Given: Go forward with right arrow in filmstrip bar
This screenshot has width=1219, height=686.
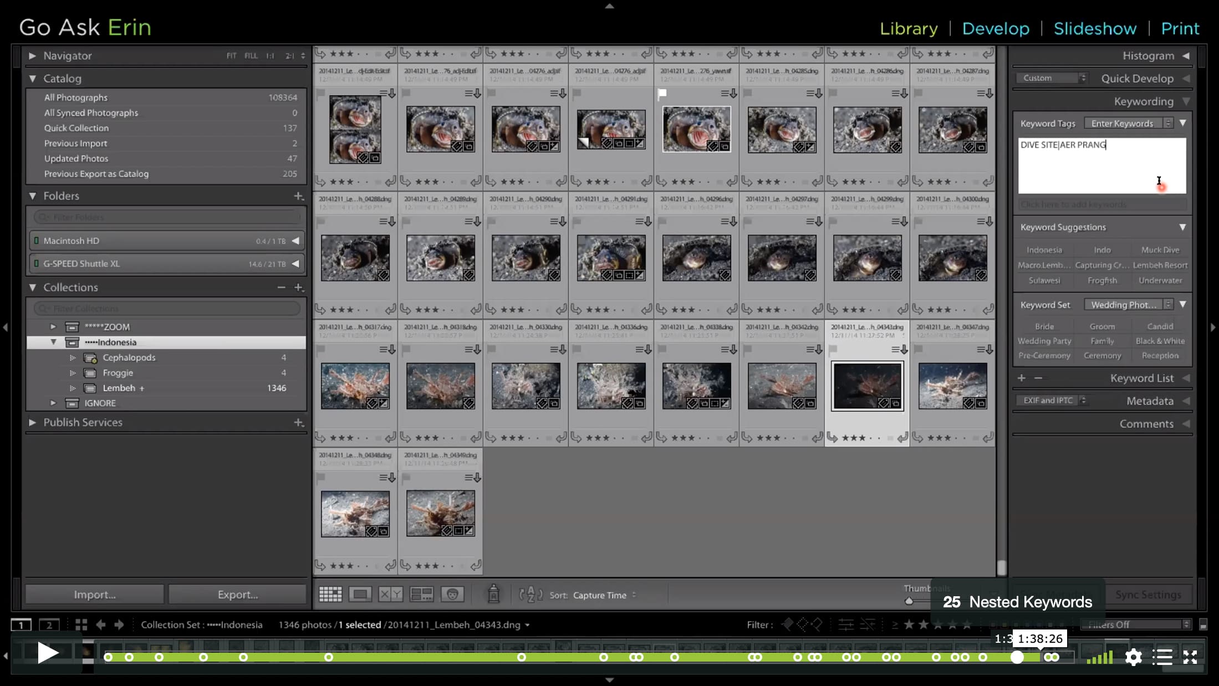Looking at the screenshot, I should 119,625.
